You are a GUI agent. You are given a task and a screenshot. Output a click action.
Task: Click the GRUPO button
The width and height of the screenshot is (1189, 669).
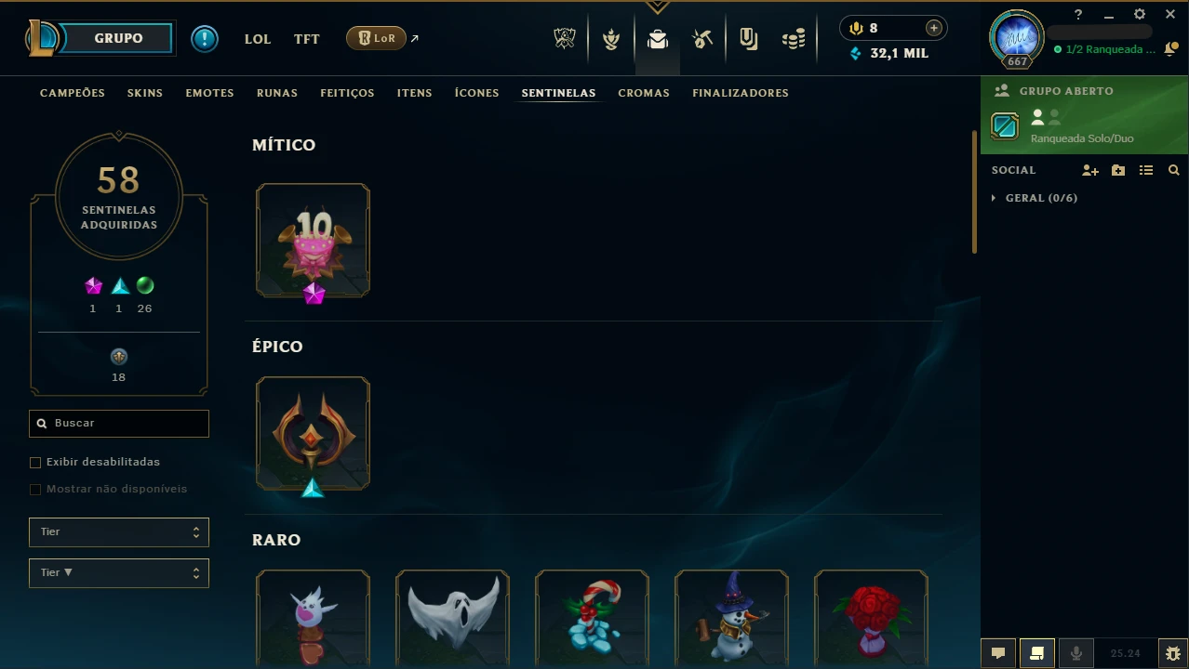click(x=119, y=38)
